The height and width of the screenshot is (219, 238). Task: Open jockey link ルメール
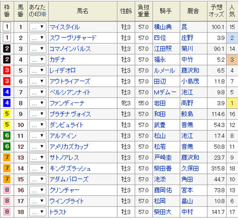164,71
